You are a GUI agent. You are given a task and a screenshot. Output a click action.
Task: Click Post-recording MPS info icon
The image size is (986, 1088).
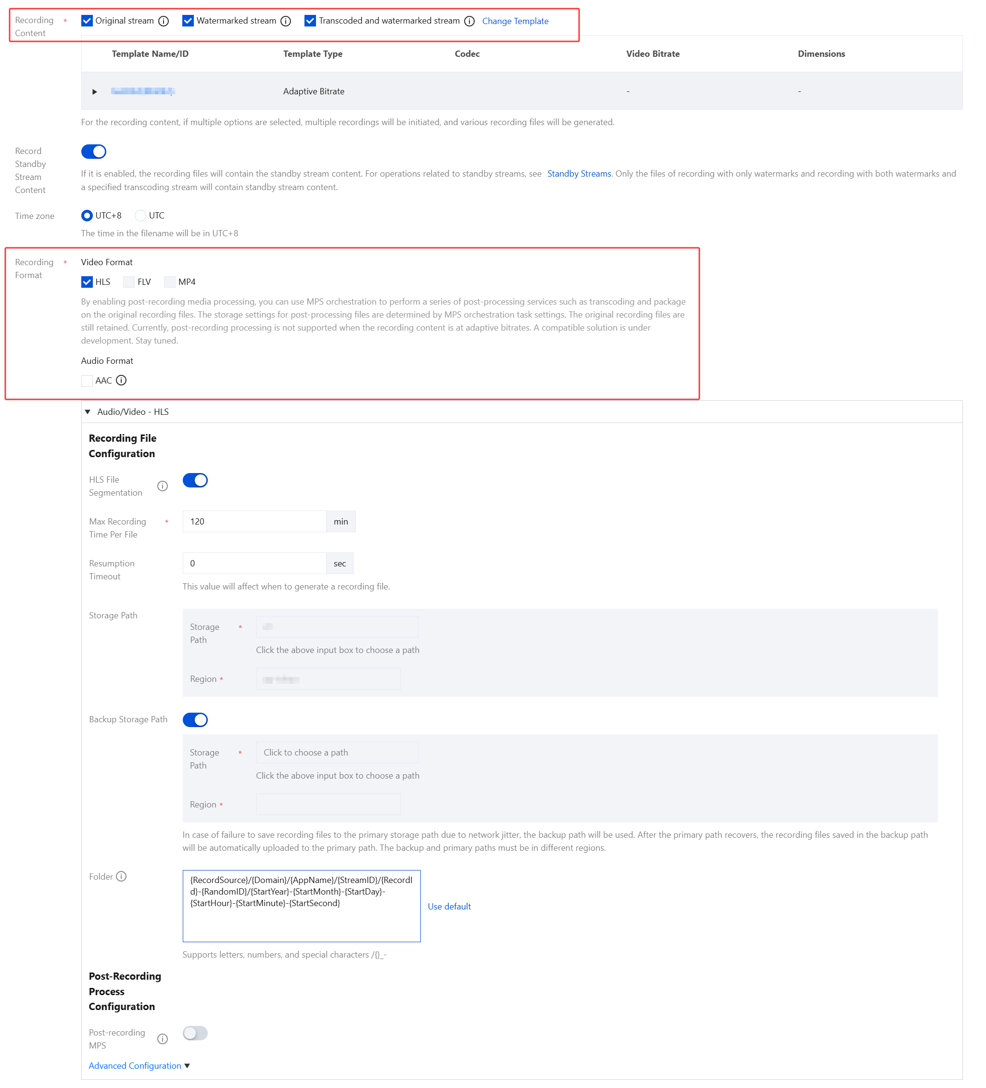(x=163, y=1039)
